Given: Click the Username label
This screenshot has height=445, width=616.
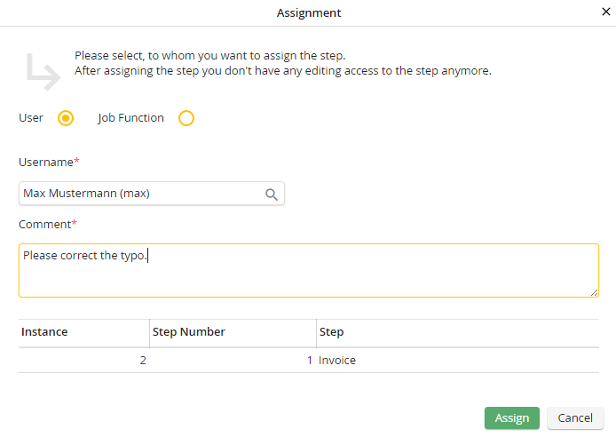Looking at the screenshot, I should pyautogui.click(x=49, y=162).
